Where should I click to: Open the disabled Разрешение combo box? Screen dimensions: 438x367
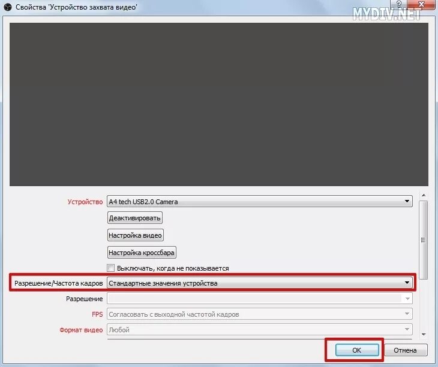click(x=260, y=299)
